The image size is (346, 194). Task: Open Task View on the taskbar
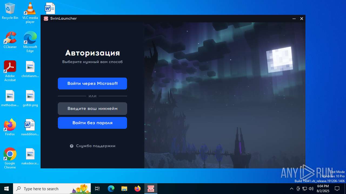click(x=97, y=189)
